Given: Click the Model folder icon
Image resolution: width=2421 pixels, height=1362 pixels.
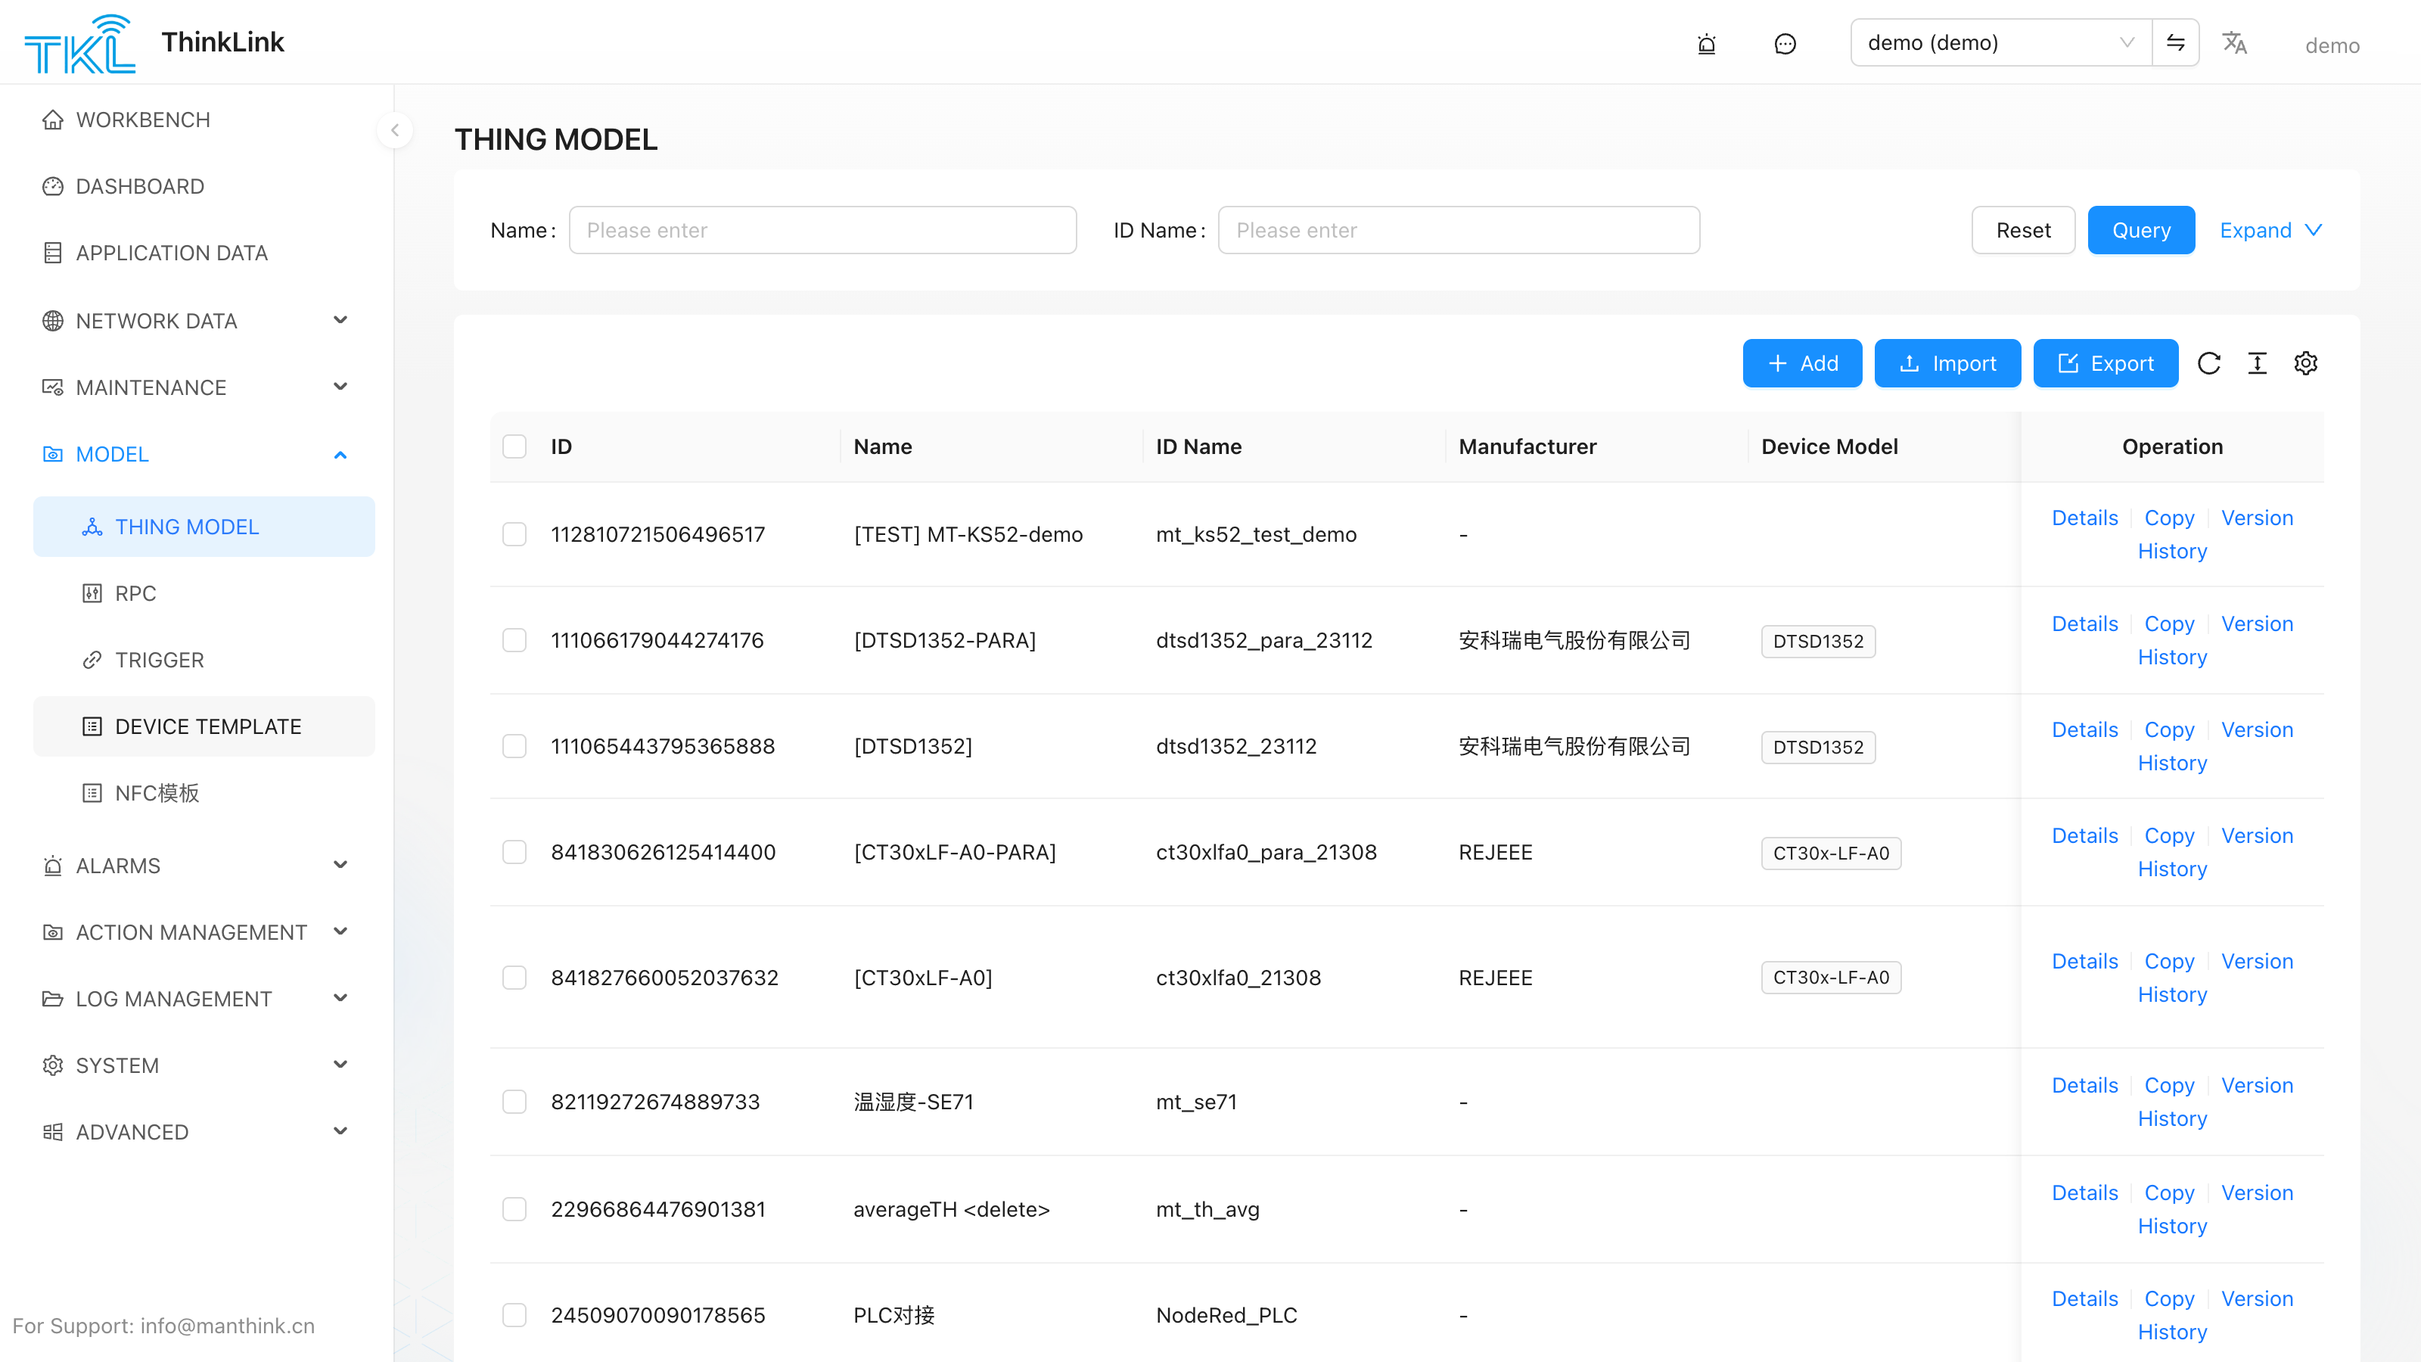Looking at the screenshot, I should pos(53,454).
